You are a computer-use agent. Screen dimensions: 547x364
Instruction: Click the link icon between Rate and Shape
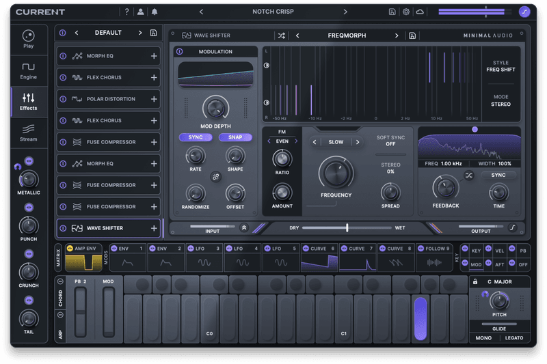pos(215,176)
